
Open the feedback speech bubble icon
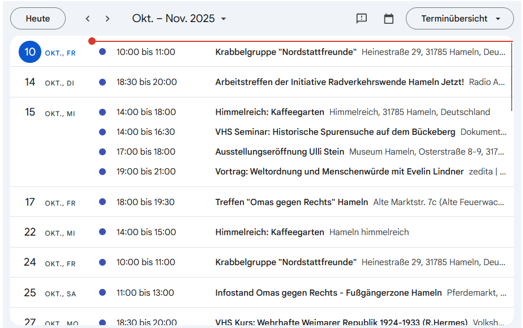(x=362, y=19)
